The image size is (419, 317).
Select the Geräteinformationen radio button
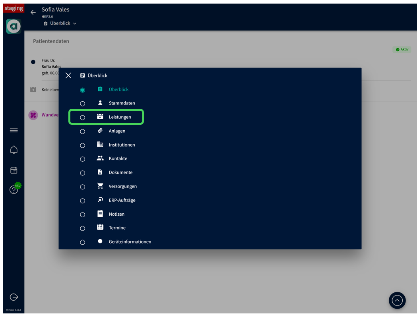pyautogui.click(x=83, y=242)
